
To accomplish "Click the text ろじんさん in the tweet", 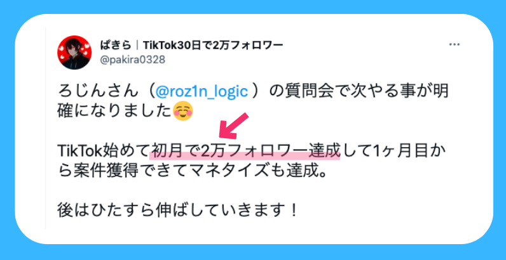I will [x=95, y=92].
